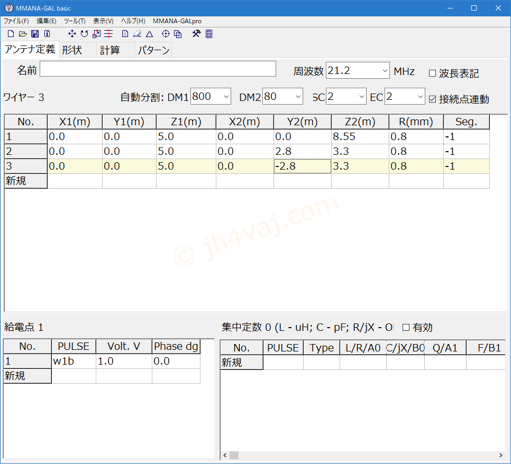Open the ファイル(F) menu
The image size is (511, 464).
[x=16, y=21]
